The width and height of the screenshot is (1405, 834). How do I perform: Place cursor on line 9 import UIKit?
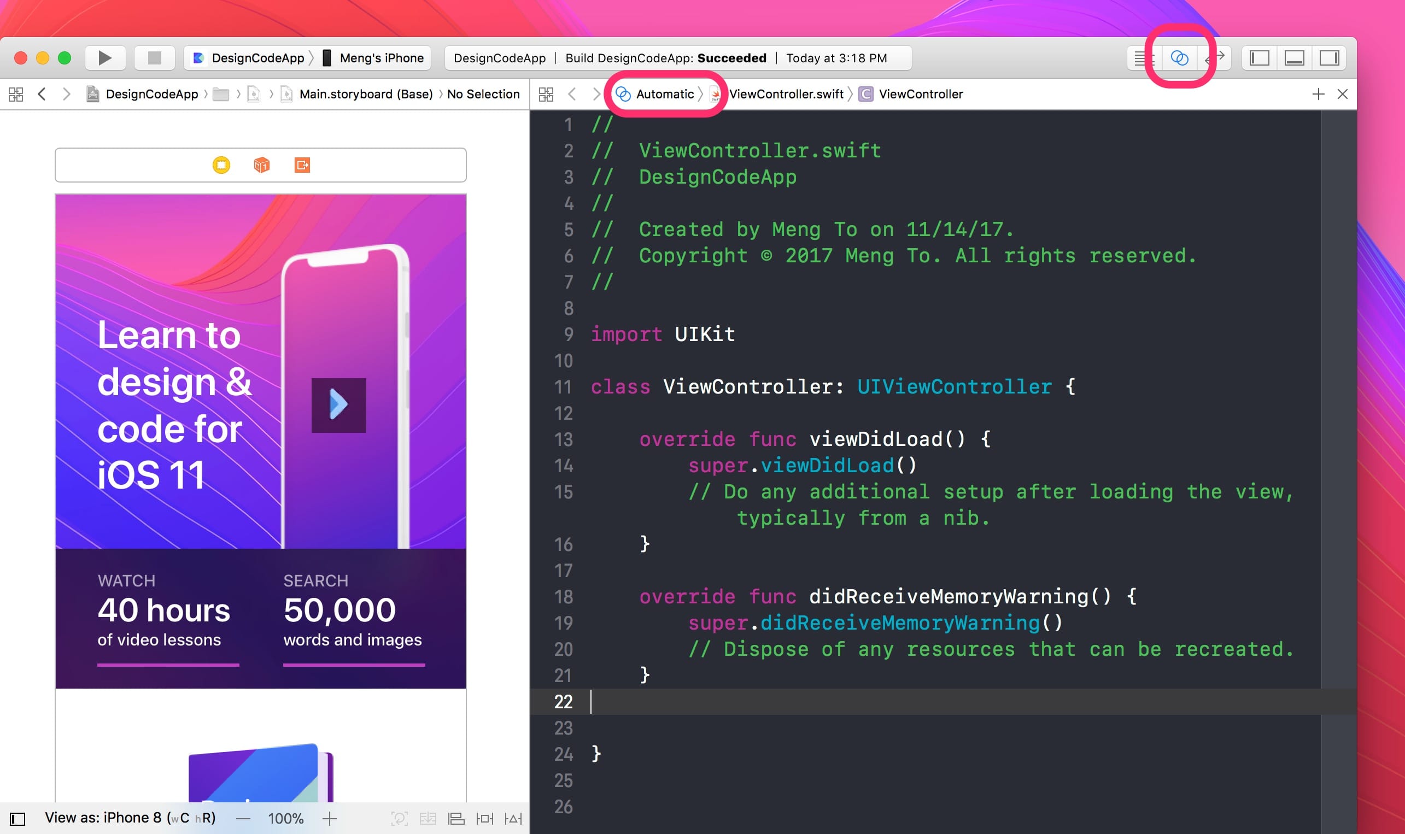point(663,334)
